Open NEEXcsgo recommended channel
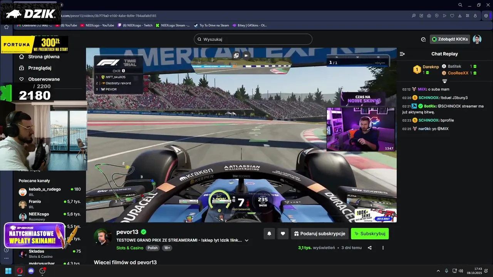The width and height of the screenshot is (493, 277). coord(50,217)
